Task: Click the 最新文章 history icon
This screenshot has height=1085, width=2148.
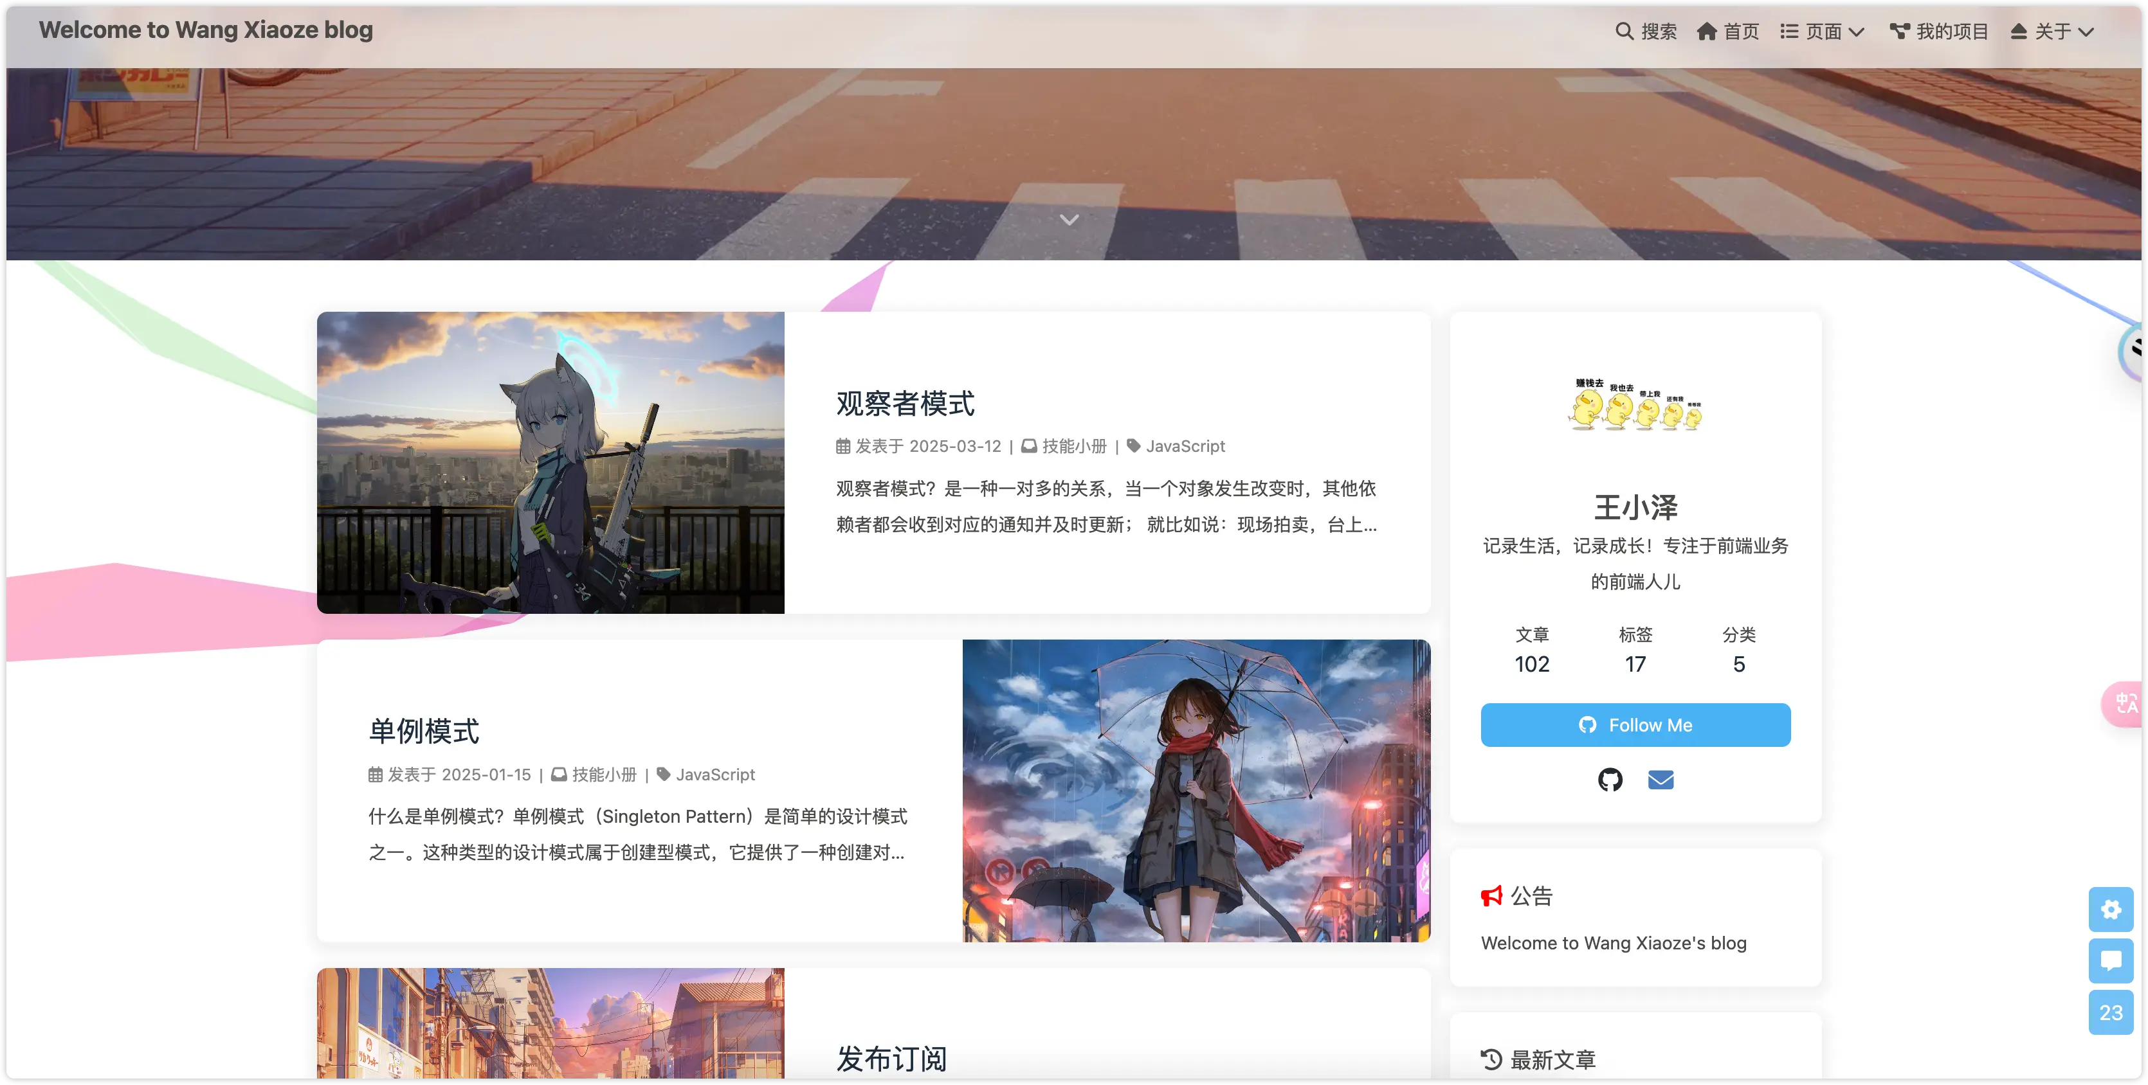Action: pos(1491,1059)
